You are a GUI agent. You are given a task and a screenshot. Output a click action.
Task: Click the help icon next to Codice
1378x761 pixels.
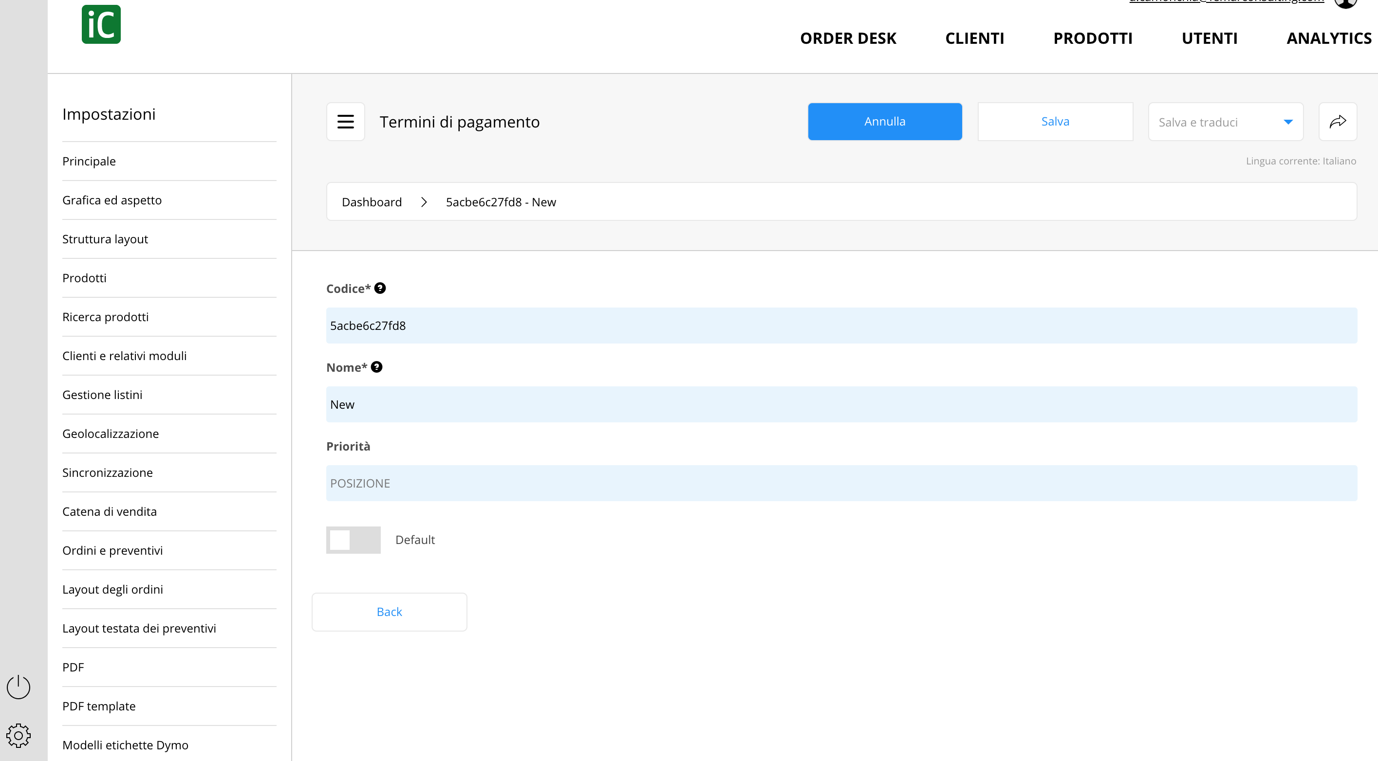point(380,288)
